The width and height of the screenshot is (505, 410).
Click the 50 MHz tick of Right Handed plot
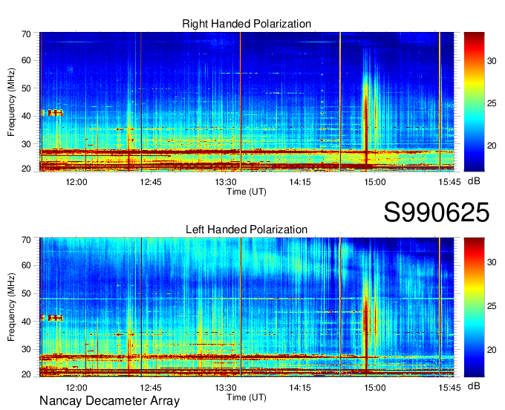(x=26, y=88)
